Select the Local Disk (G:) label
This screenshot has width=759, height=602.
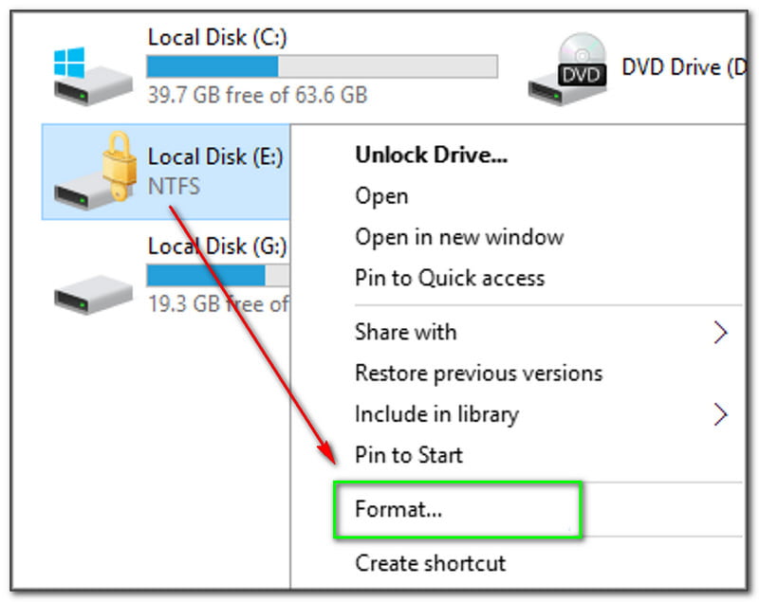point(217,246)
